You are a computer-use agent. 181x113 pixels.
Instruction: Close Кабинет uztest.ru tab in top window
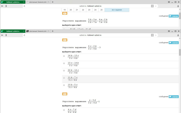(24, 2)
